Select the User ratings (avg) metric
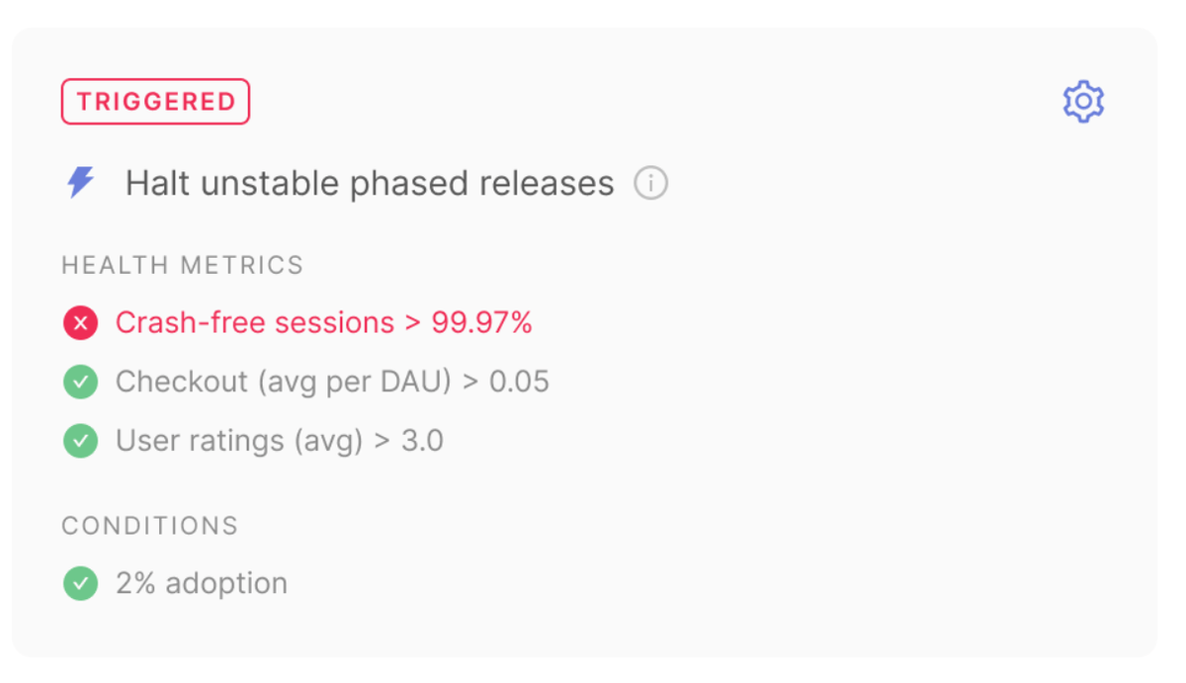 coord(239,441)
